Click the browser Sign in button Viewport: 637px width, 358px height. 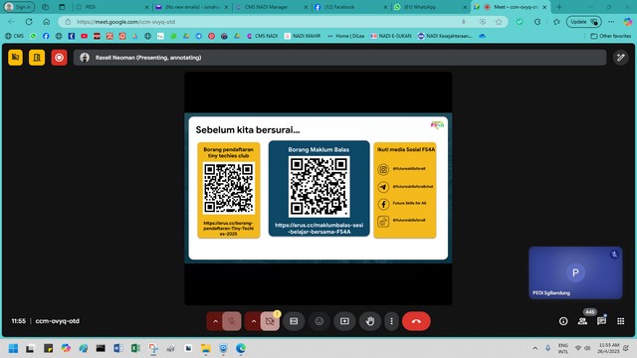pos(19,7)
